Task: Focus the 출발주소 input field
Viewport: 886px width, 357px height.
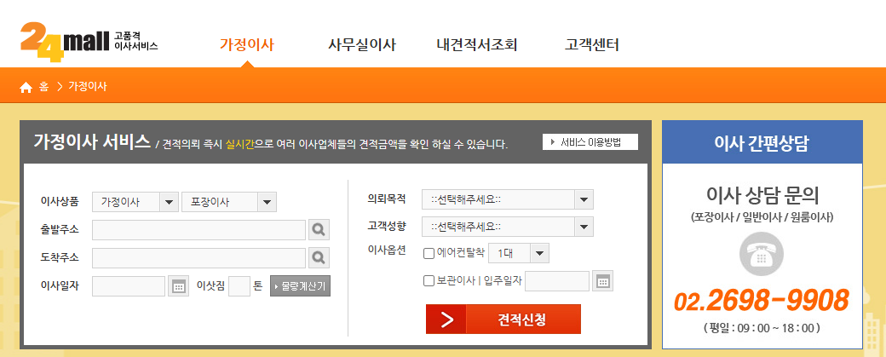Action: coord(198,230)
